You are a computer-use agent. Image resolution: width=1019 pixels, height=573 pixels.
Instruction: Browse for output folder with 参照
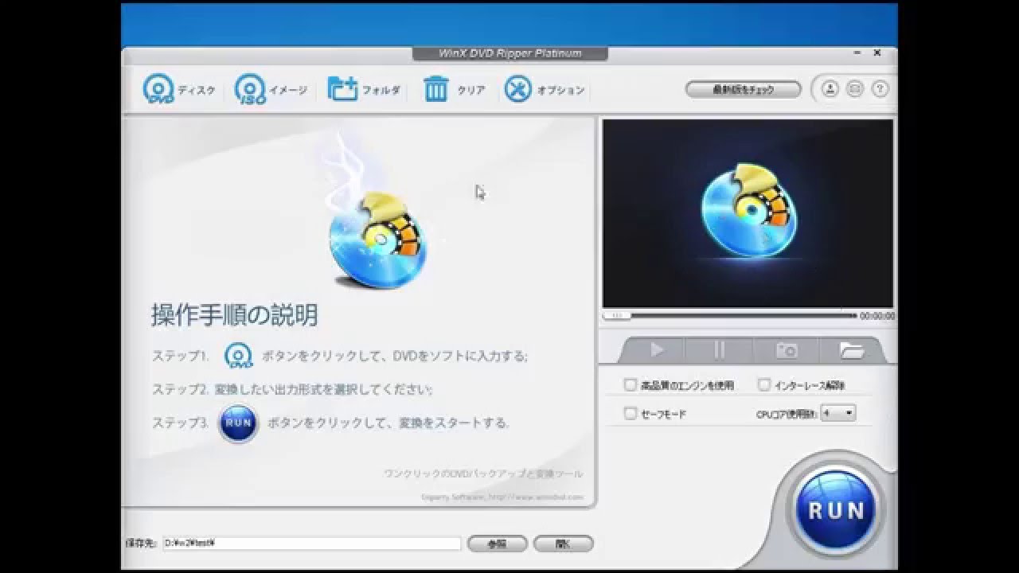click(498, 544)
